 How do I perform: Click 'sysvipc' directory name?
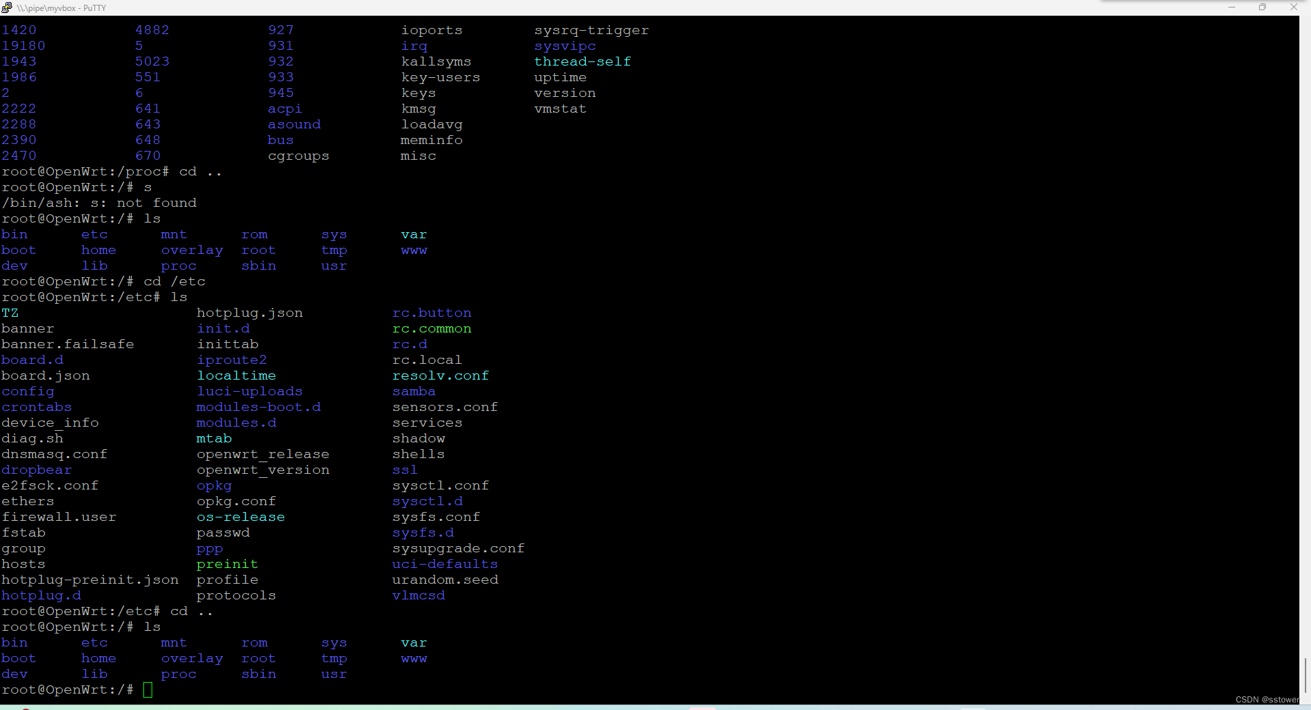(x=565, y=46)
